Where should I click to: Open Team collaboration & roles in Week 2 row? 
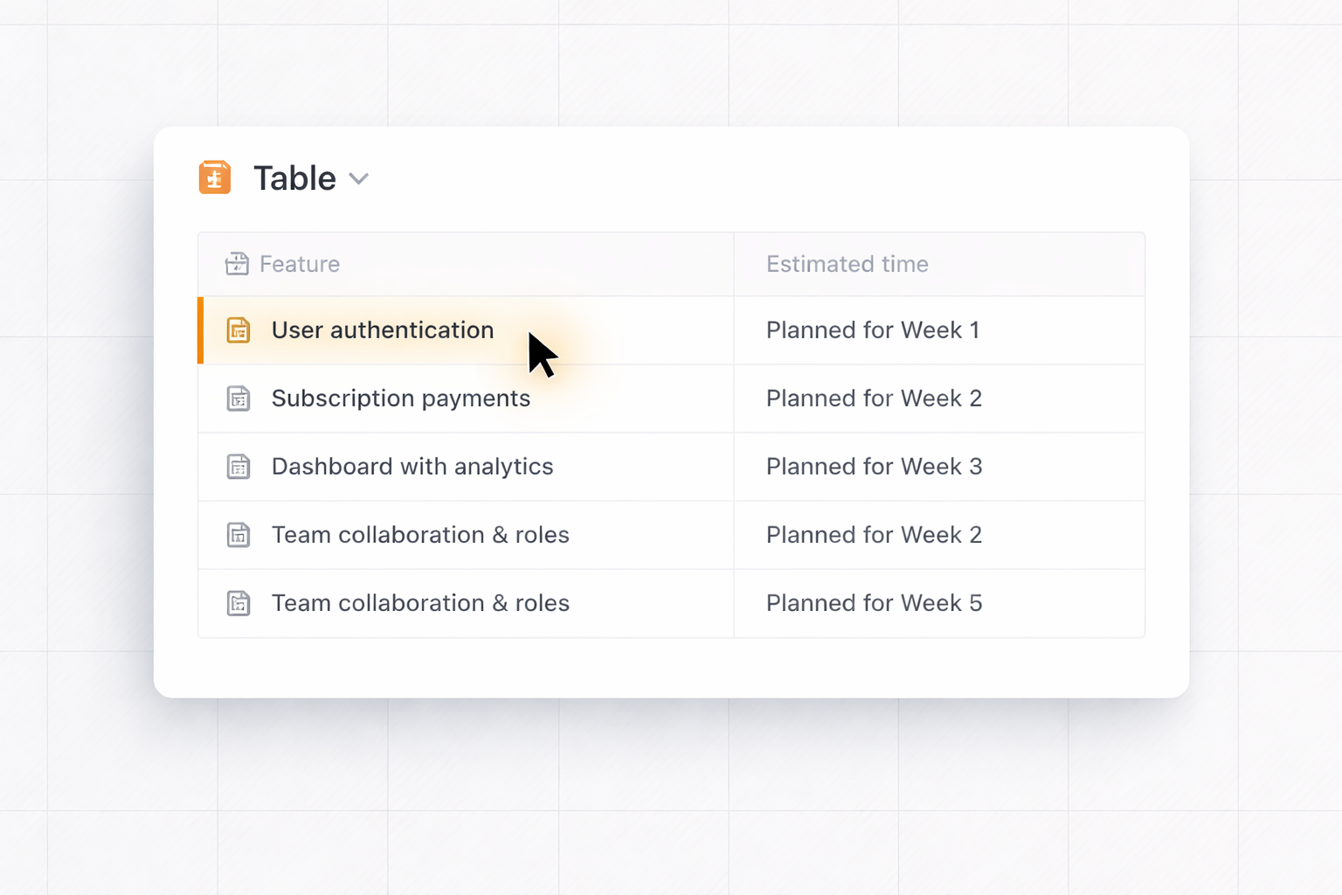[x=420, y=535]
